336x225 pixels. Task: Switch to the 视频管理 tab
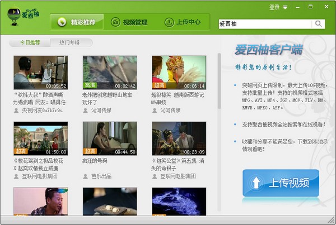(129, 22)
